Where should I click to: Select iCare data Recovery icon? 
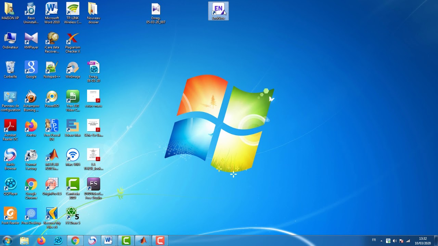pos(52,42)
